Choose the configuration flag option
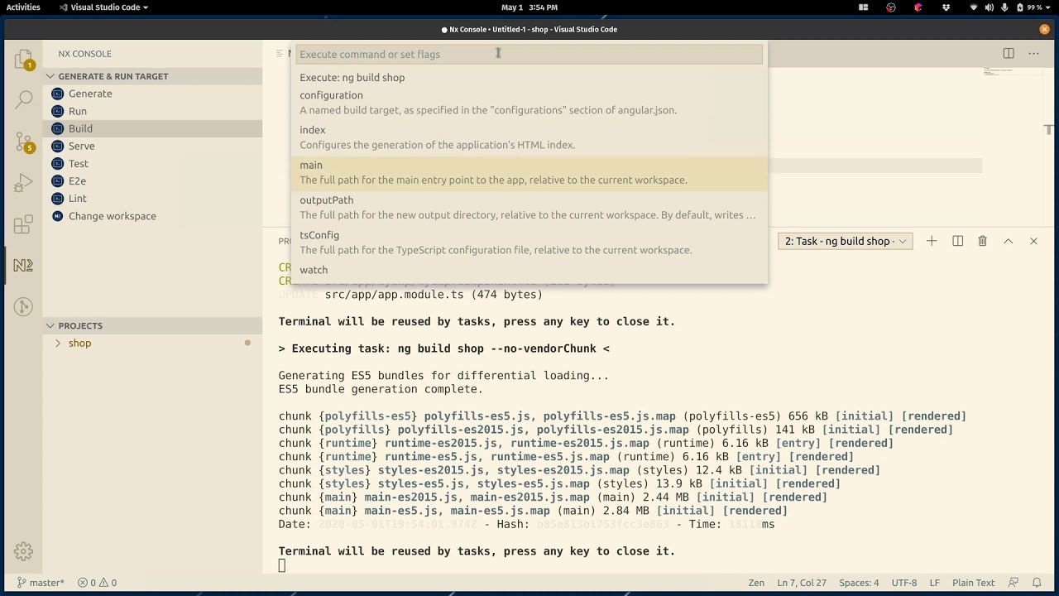1059x596 pixels. (529, 103)
